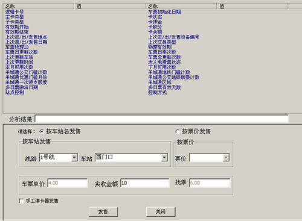
Task: Select the 车票初始化日期 row
Action: (x=164, y=12)
